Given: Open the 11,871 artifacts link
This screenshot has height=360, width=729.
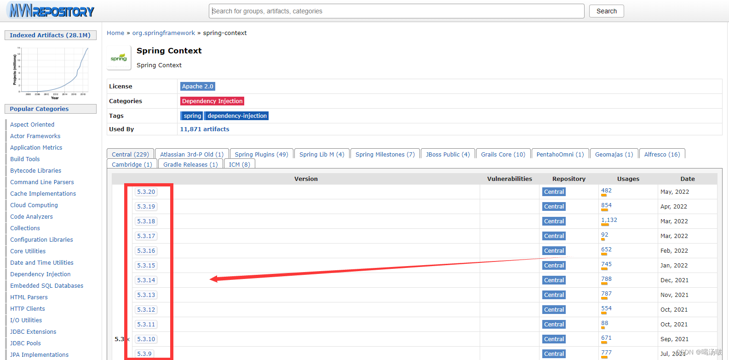Looking at the screenshot, I should 205,129.
